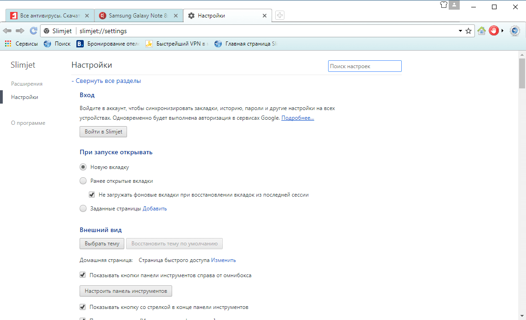Select the 'Новую вкладку' radio button

[x=83, y=167]
